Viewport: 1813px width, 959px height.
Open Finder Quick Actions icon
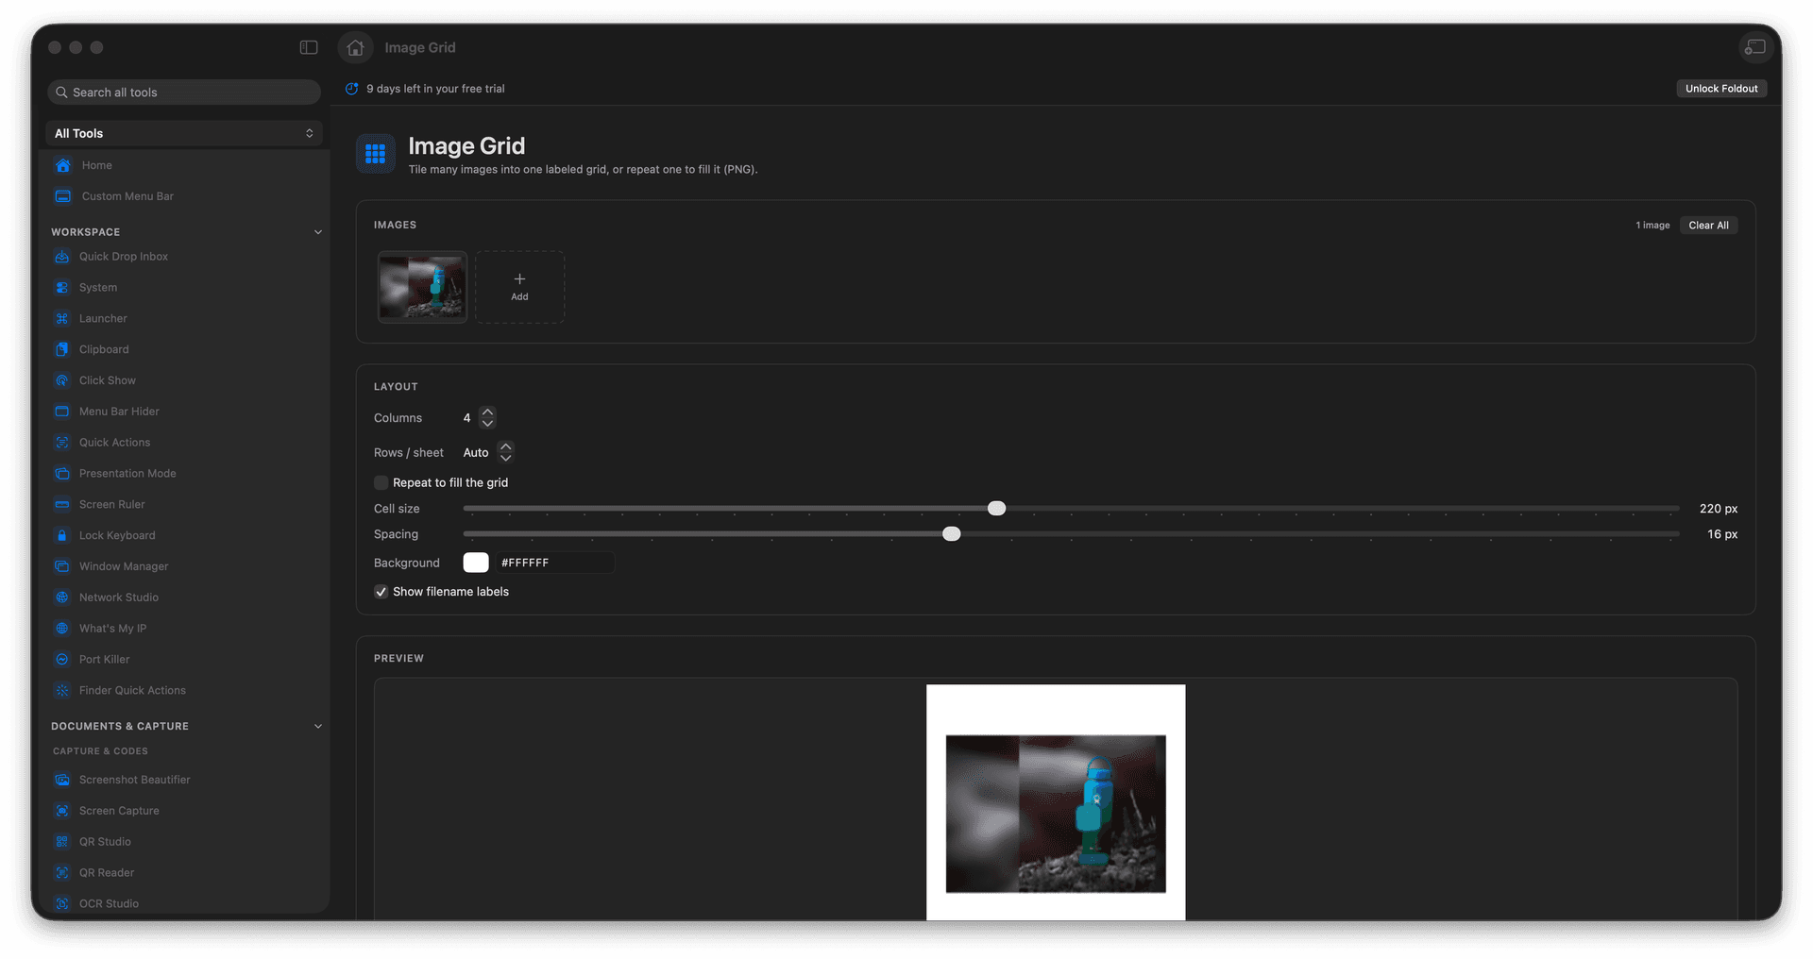click(62, 691)
